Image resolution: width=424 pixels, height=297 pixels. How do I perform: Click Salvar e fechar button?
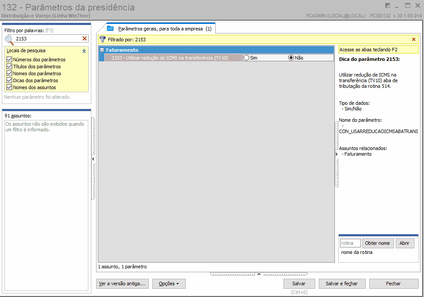pyautogui.click(x=342, y=284)
